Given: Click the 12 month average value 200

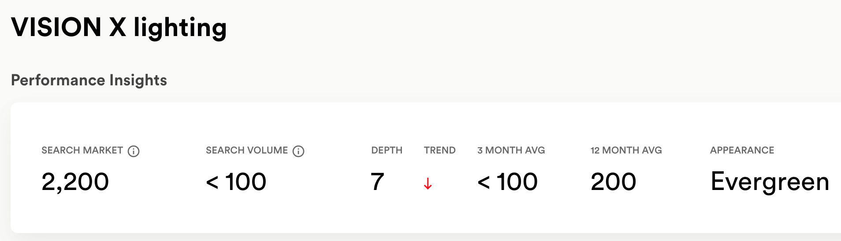Looking at the screenshot, I should coord(614,182).
